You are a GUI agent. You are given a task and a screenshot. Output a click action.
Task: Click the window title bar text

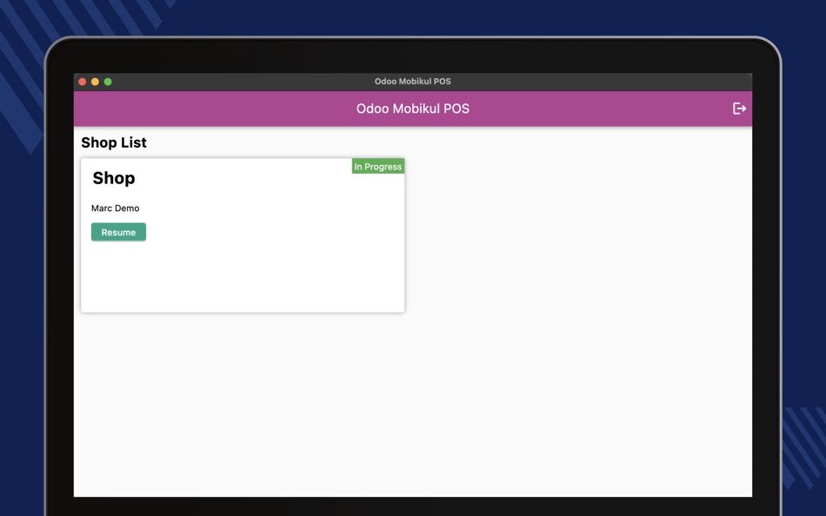(412, 81)
